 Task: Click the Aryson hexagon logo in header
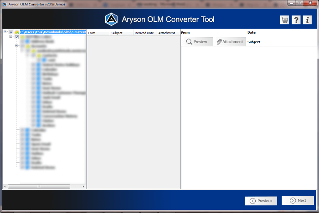pyautogui.click(x=111, y=19)
